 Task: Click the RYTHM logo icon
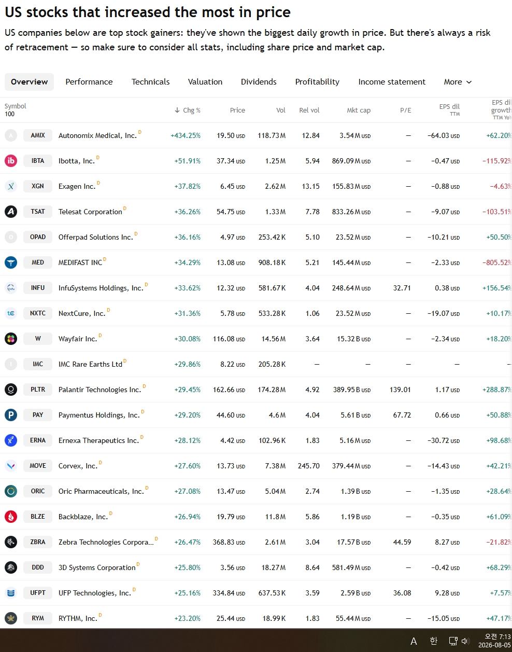pyautogui.click(x=11, y=618)
